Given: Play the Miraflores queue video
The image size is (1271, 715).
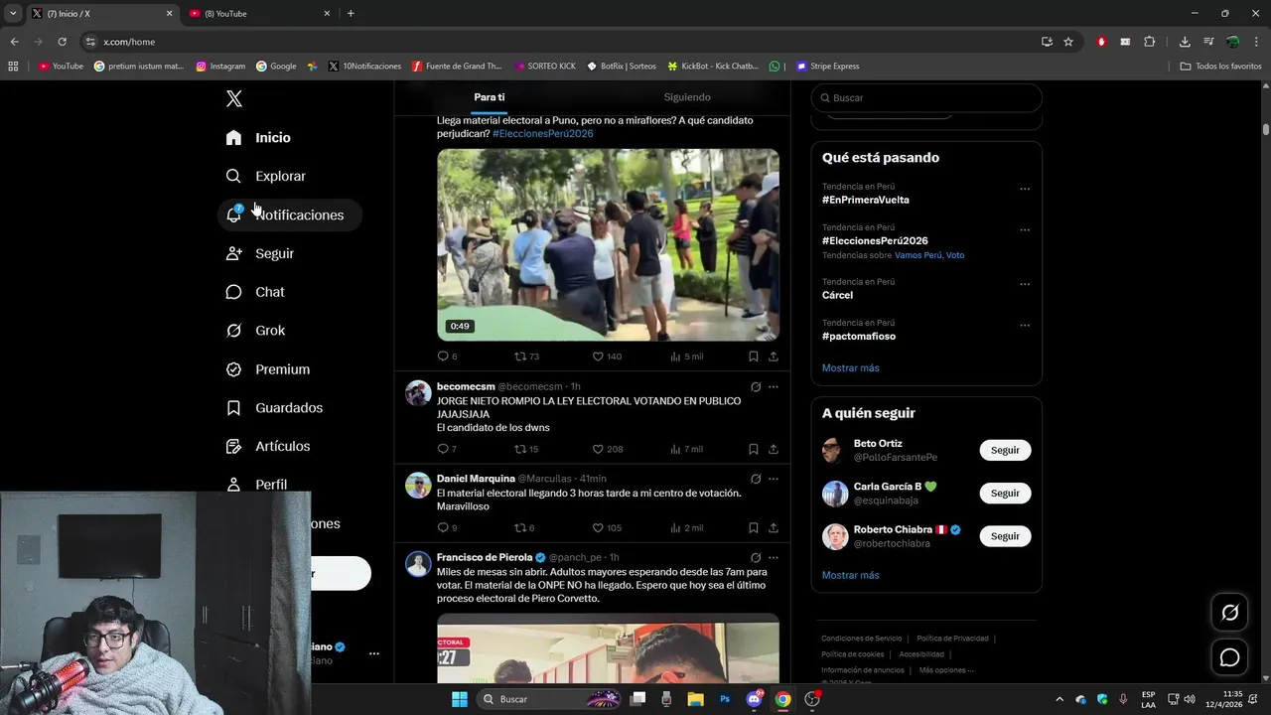Looking at the screenshot, I should click(608, 245).
